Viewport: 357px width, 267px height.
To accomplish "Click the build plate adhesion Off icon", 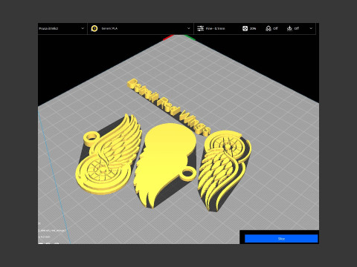I will pos(289,28).
